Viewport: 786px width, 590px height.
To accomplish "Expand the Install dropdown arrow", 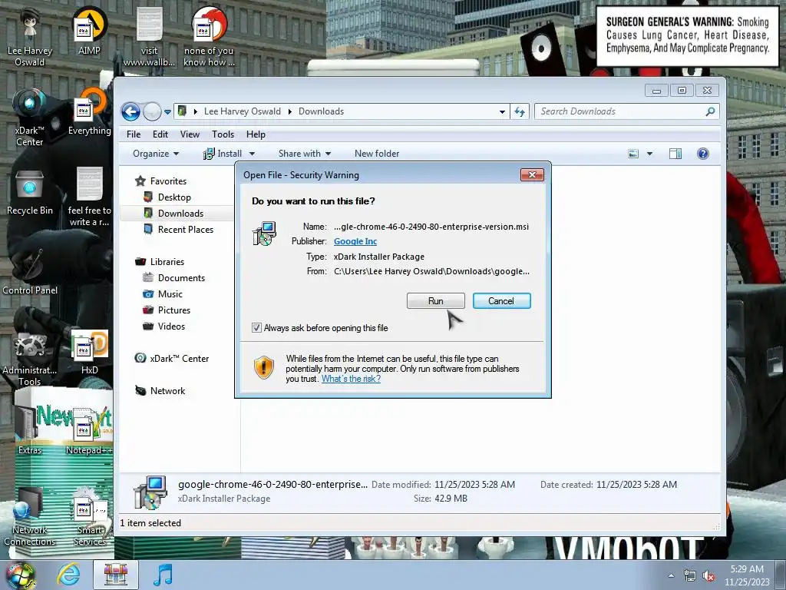I will click(252, 154).
